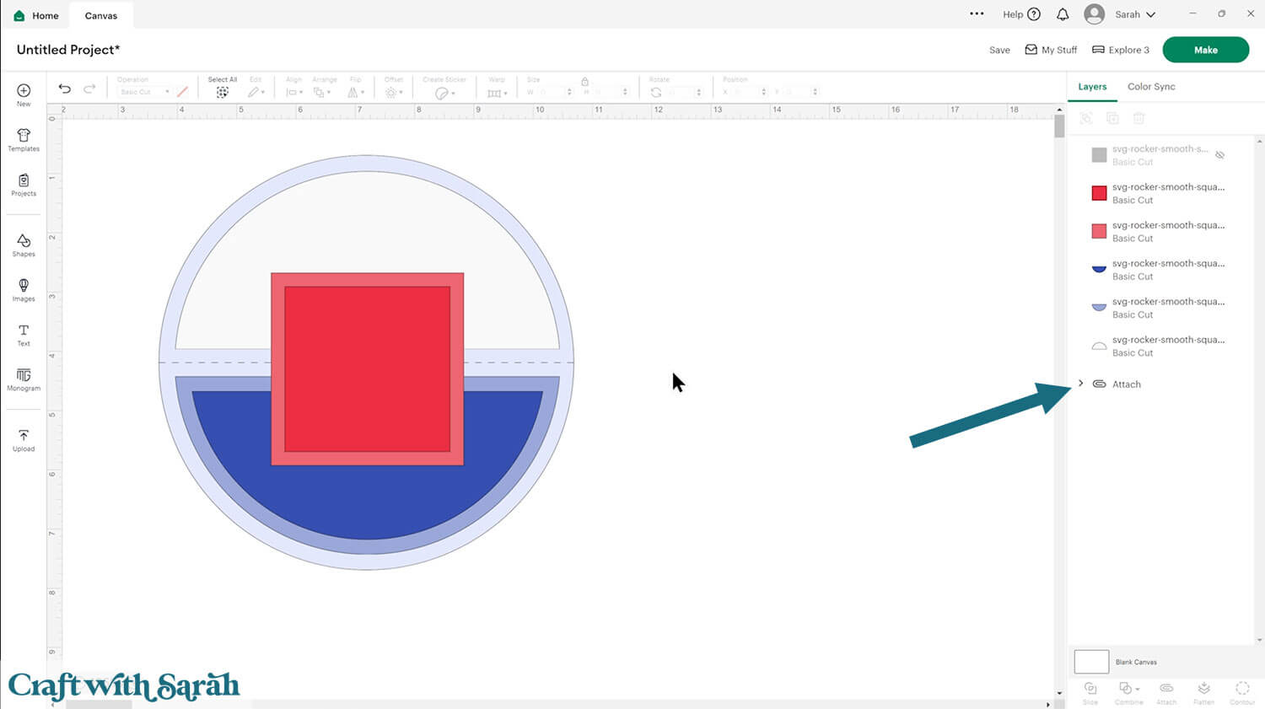This screenshot has width=1265, height=709.
Task: Open Templates from left sidebar
Action: click(24, 140)
